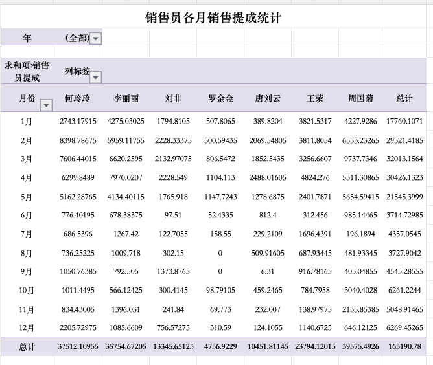Select the title 销售员各月销售提成统计
The width and height of the screenshot is (433, 365).
(213, 17)
